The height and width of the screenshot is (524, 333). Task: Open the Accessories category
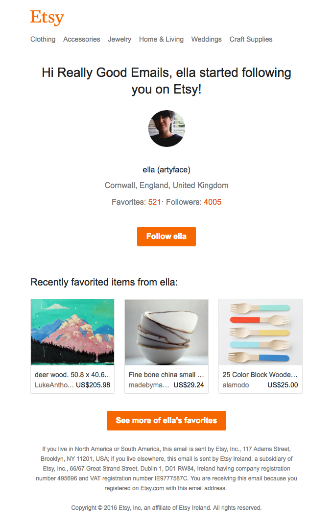tap(82, 39)
